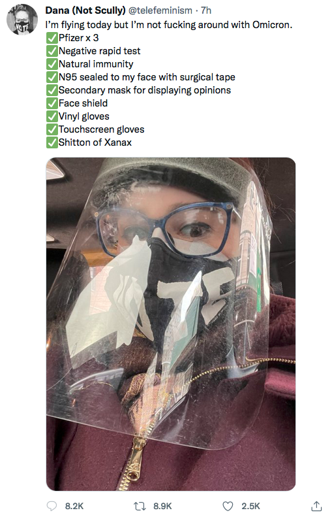The image size is (332, 517).
Task: View the 2.5K likes count
Action: pos(250,506)
